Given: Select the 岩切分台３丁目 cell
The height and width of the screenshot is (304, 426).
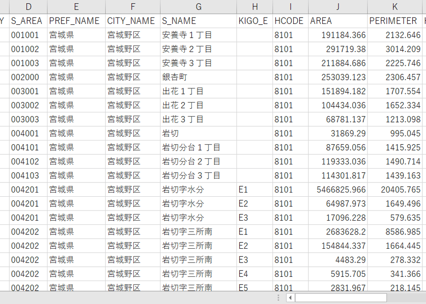Looking at the screenshot, I should coord(198,175).
